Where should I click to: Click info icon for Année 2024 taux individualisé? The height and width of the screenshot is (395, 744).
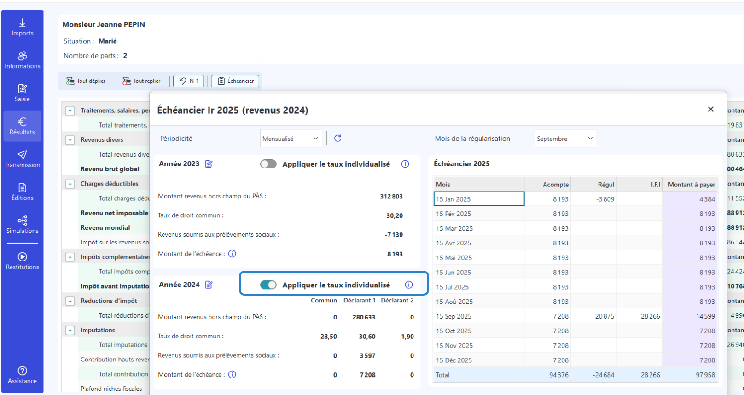(x=408, y=285)
